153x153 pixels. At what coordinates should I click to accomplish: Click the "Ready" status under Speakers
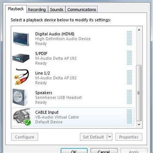[x=41, y=102]
